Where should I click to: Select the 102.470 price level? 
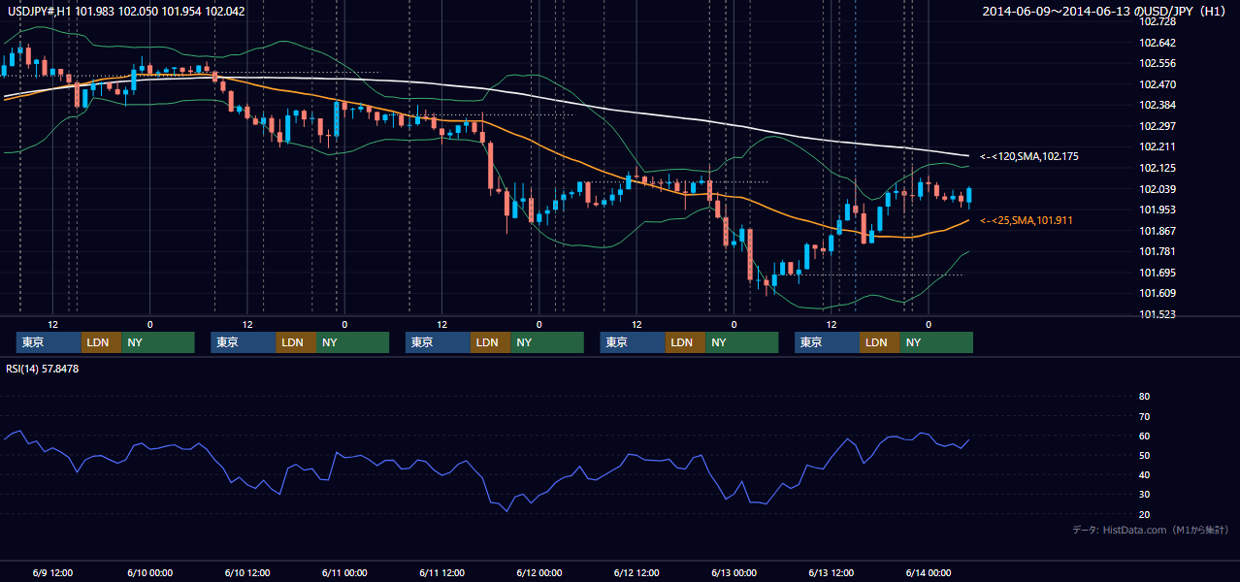1158,84
